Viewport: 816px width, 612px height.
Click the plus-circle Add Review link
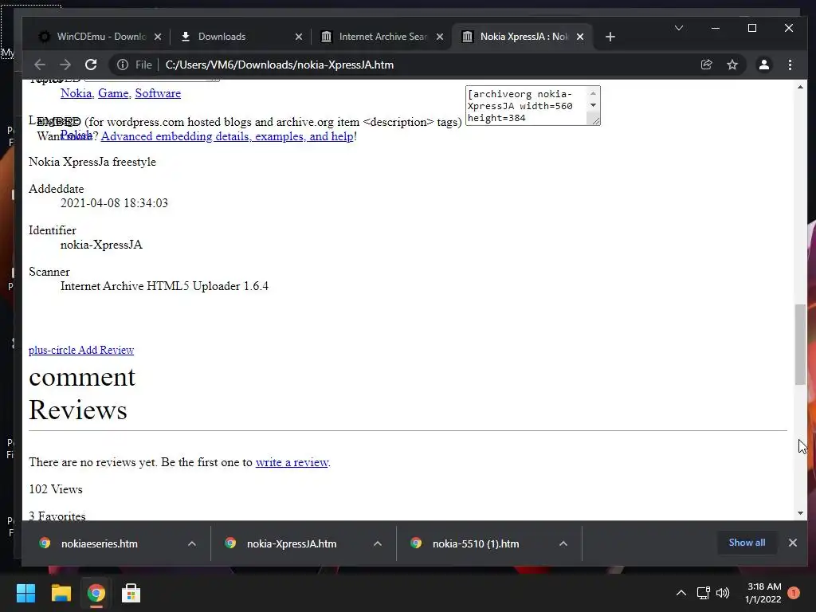pos(81,351)
